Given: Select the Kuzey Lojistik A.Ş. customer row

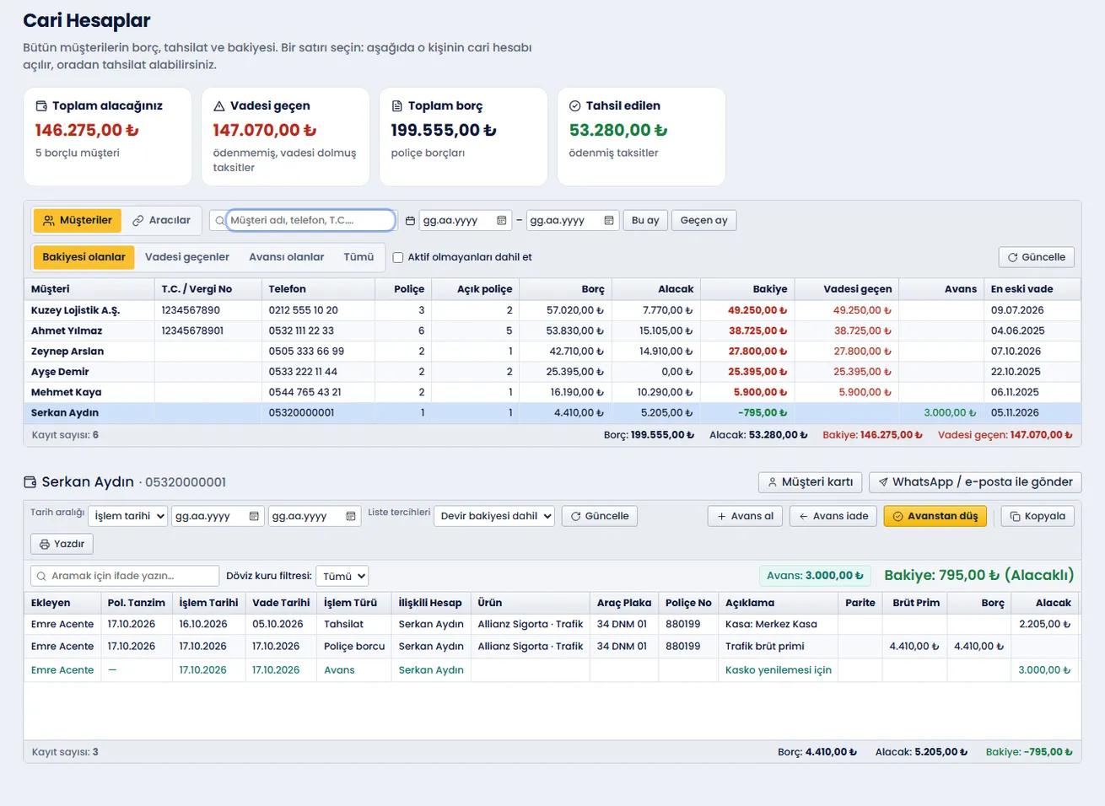Looking at the screenshot, I should coord(552,310).
